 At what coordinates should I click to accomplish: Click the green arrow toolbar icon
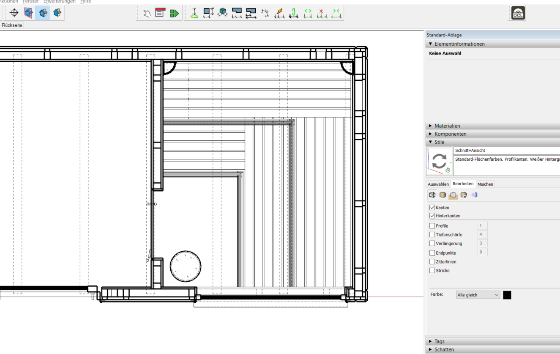(174, 13)
